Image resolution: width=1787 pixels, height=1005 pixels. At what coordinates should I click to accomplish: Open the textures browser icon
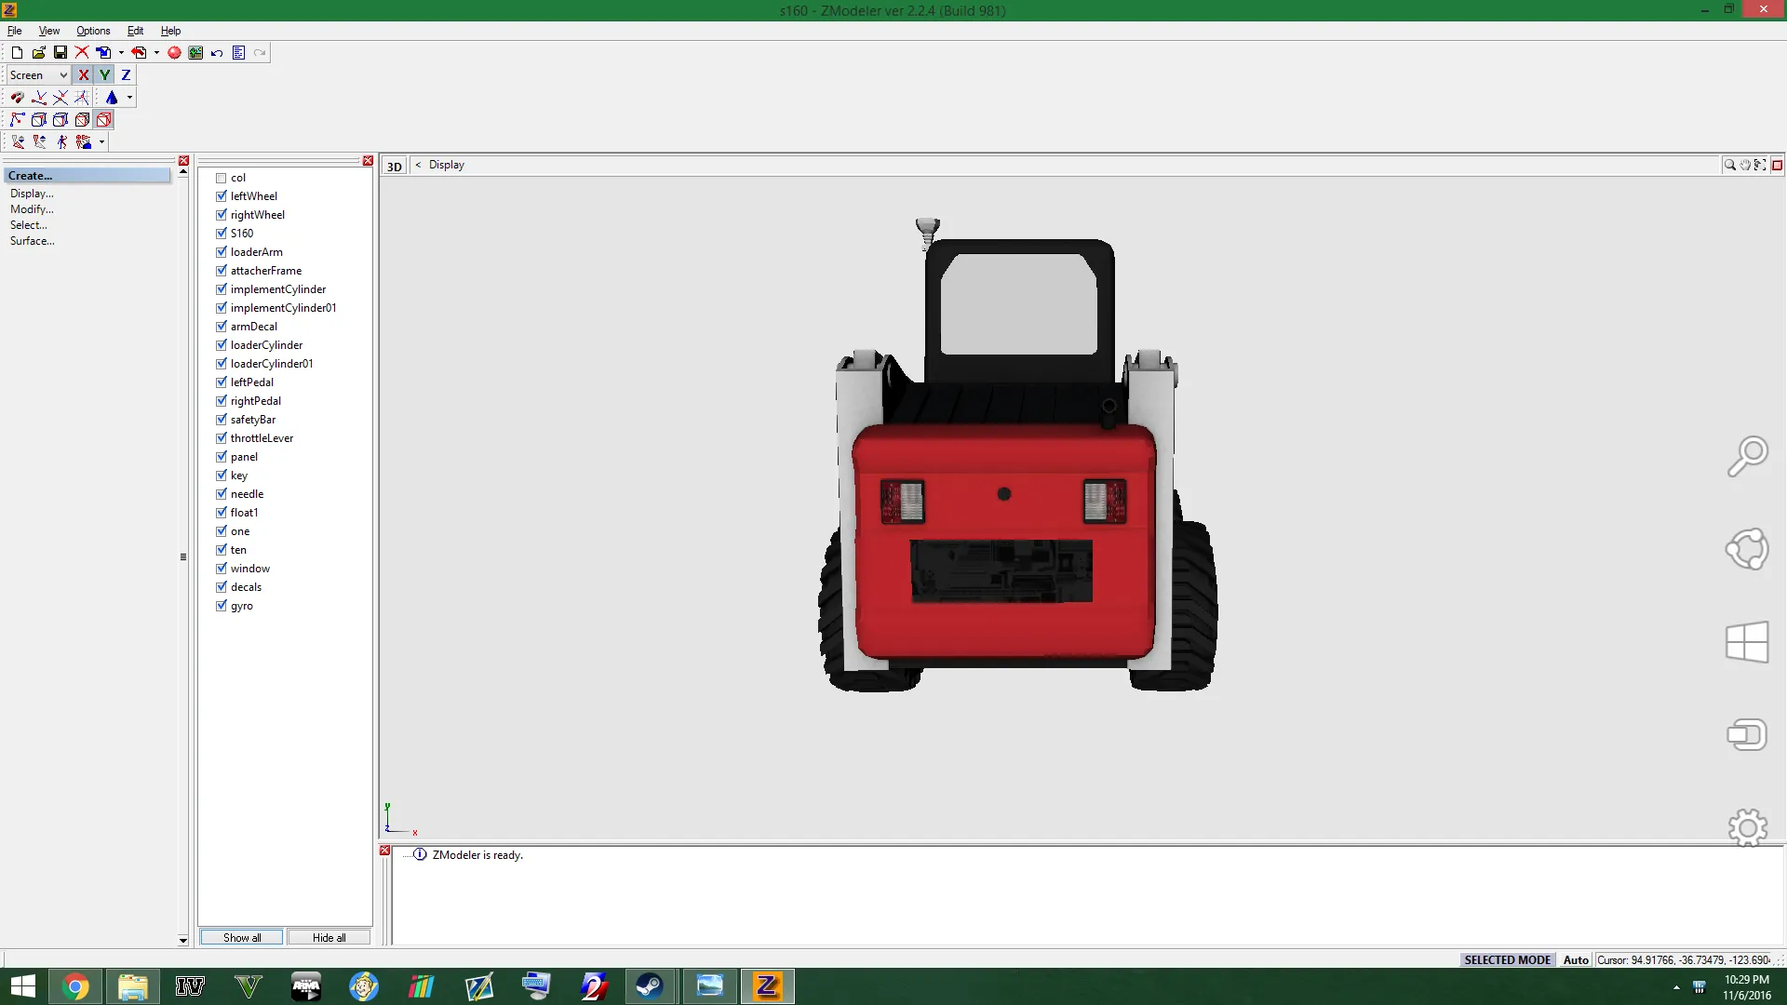click(195, 53)
